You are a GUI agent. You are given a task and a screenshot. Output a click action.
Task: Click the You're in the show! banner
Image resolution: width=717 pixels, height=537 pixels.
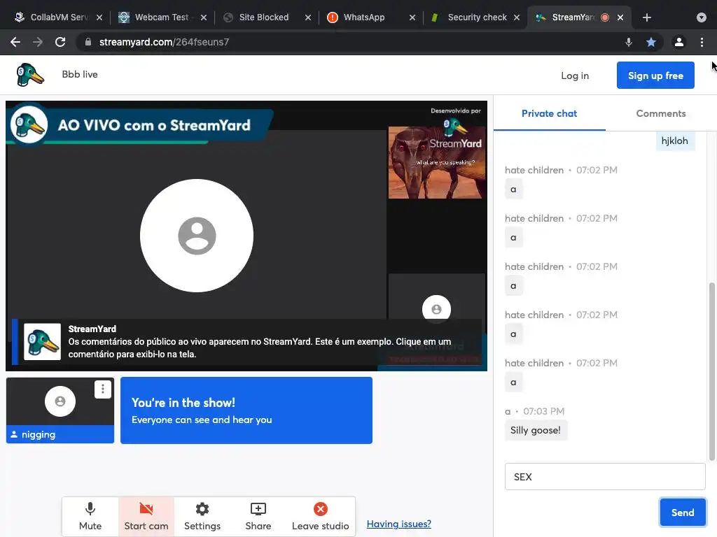coord(246,410)
